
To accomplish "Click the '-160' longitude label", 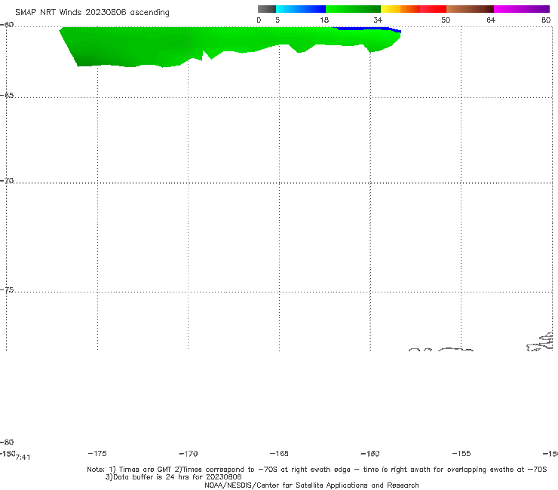I will click(x=370, y=453).
